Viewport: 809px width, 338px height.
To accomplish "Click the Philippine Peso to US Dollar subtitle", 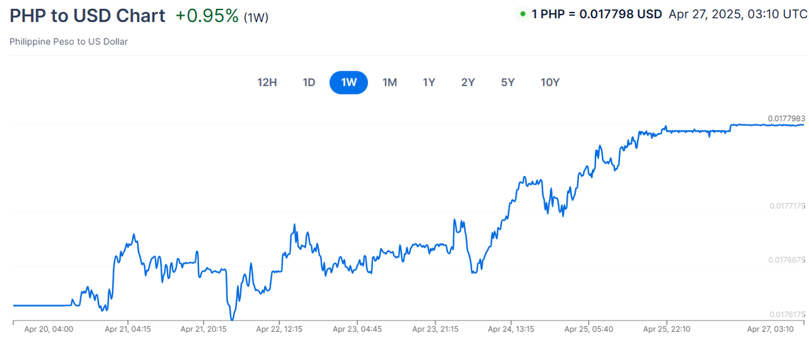I will [69, 42].
